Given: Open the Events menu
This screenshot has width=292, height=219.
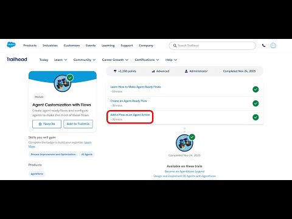Looking at the screenshot, I should [91, 46].
